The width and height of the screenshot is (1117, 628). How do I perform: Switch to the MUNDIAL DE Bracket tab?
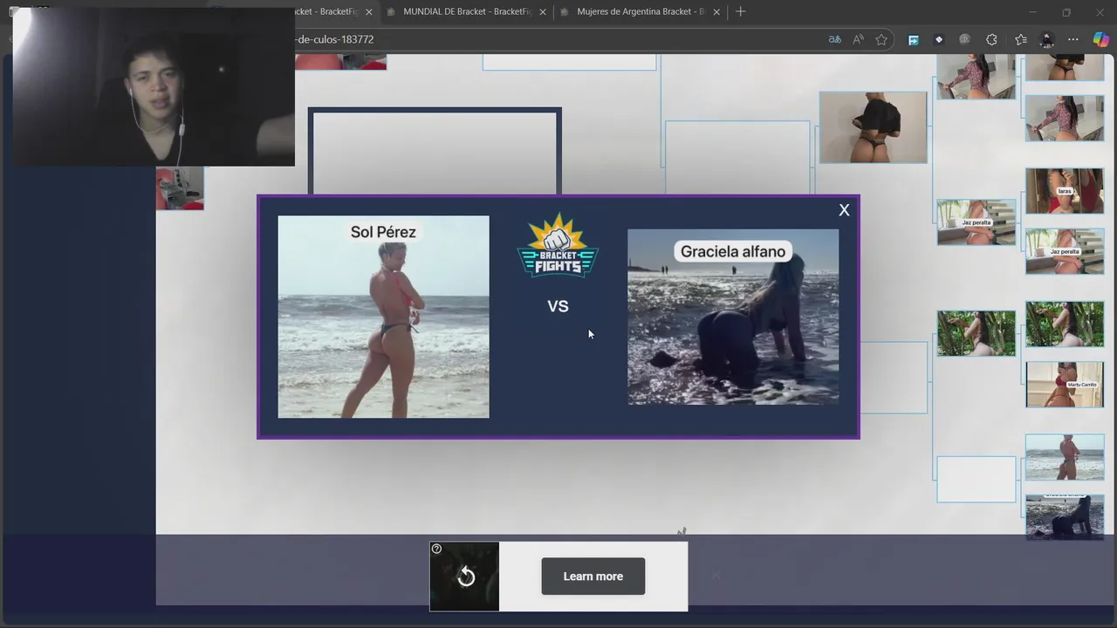click(x=467, y=11)
